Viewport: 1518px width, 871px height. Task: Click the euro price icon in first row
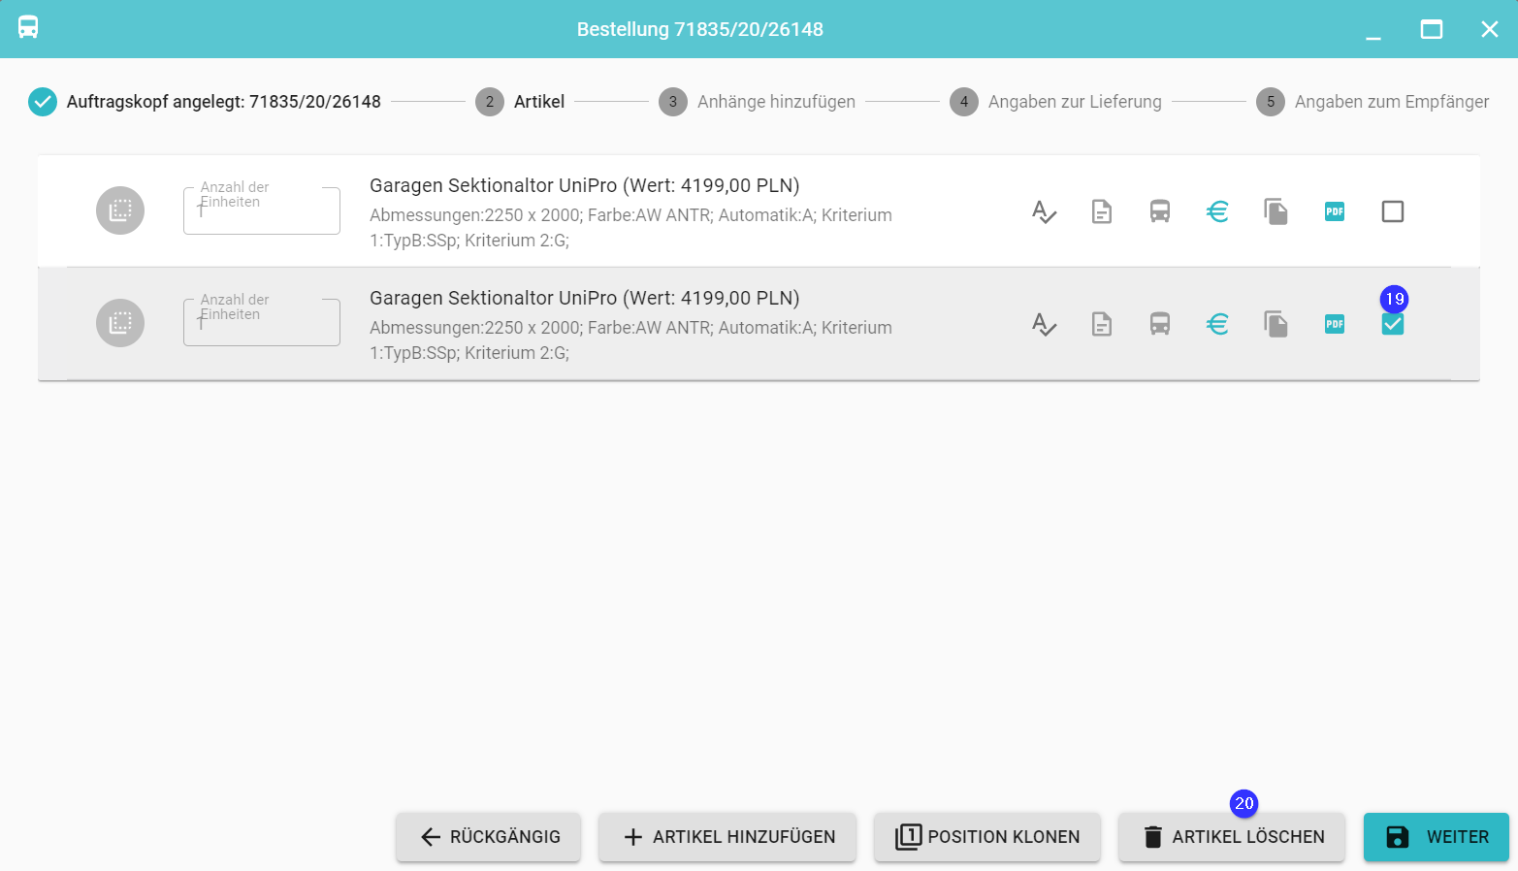click(1217, 211)
